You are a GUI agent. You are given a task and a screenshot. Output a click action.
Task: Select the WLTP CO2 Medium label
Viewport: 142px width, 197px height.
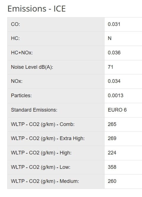coord(45,181)
